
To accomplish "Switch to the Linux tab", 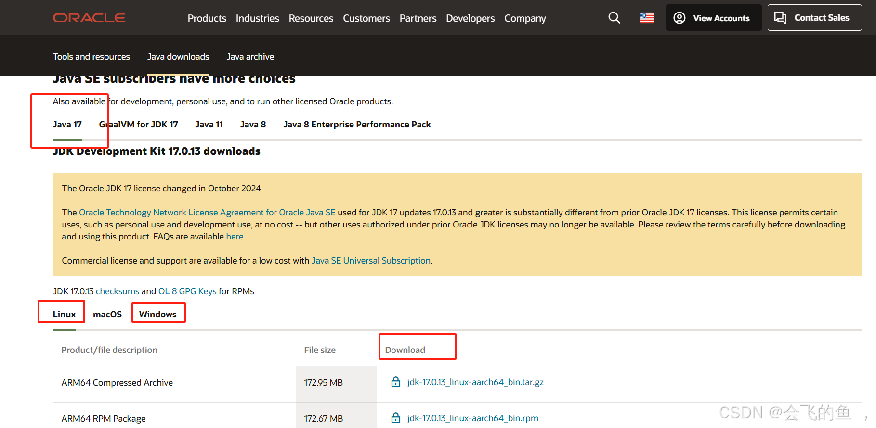I will [x=64, y=315].
